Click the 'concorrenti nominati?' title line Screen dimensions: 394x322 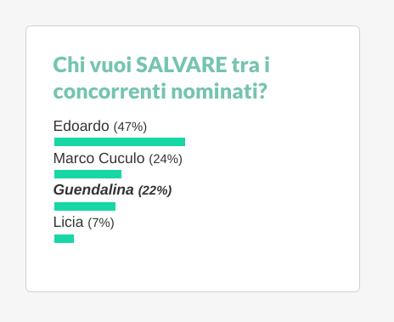160,91
